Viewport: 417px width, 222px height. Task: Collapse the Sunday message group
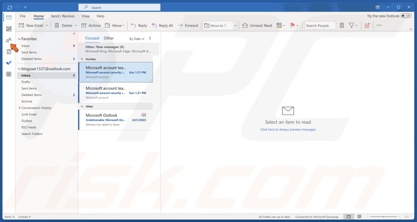(x=82, y=59)
